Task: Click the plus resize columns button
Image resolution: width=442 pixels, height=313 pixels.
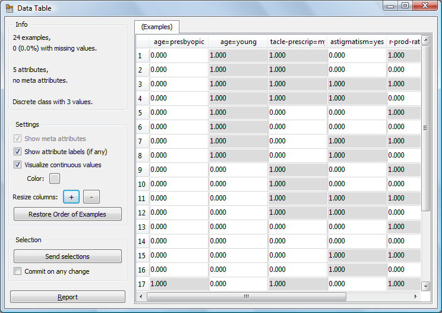Action: point(71,197)
